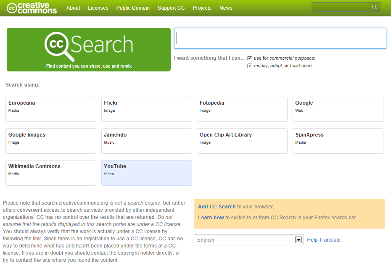Image resolution: width=391 pixels, height=271 pixels.
Task: Choose Wikimedia Commons media search
Action: pos(51,173)
